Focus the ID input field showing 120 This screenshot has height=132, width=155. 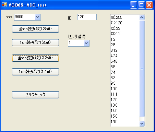[x=87, y=17]
